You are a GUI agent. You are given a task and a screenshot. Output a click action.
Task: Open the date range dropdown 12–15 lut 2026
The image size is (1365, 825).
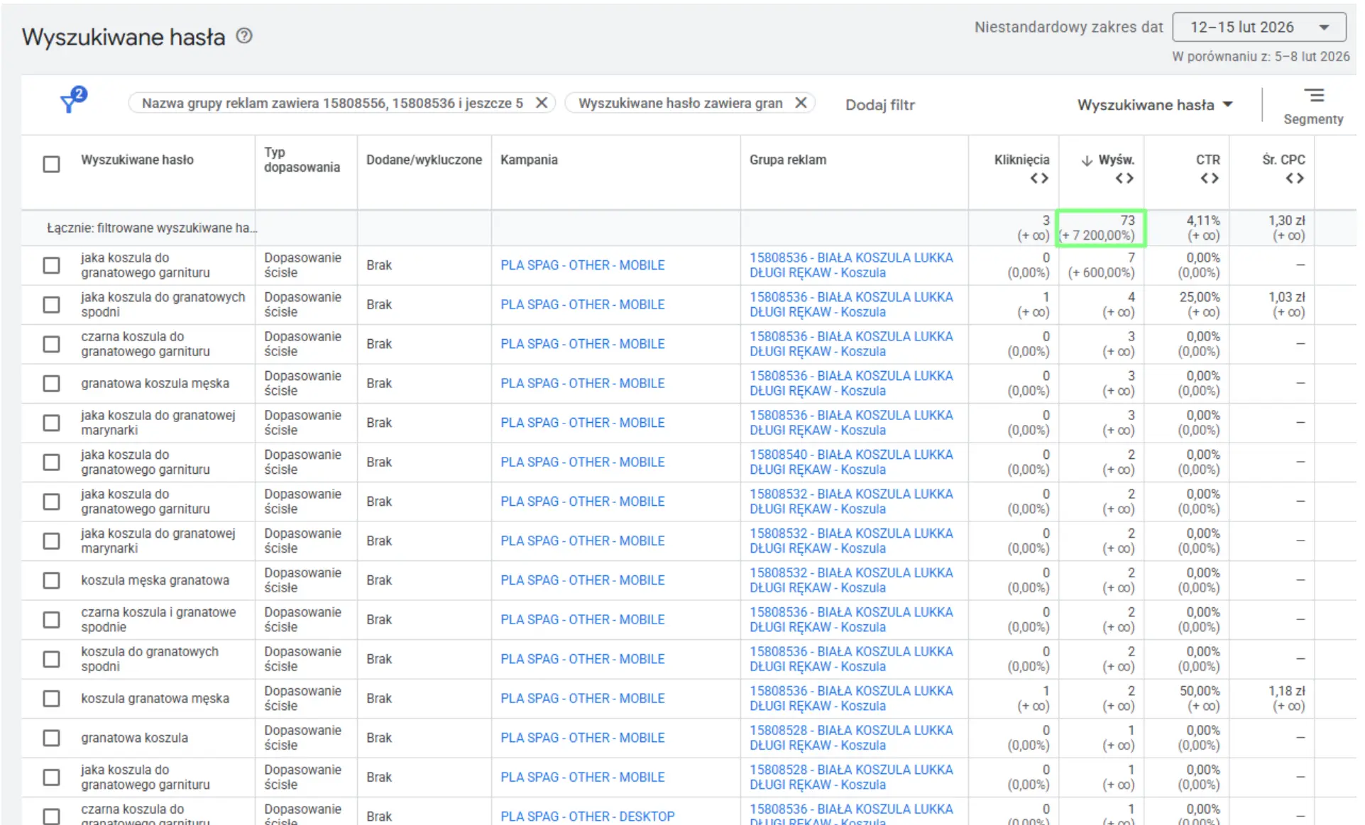pos(1259,28)
